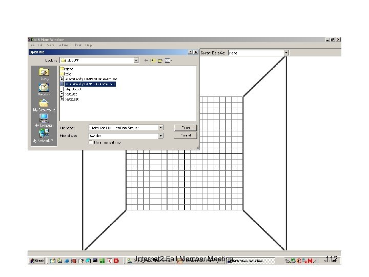Go back using the arrow icon in Open file dialog

[x=146, y=61]
